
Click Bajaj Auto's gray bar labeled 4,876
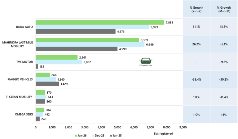tap(76, 32)
